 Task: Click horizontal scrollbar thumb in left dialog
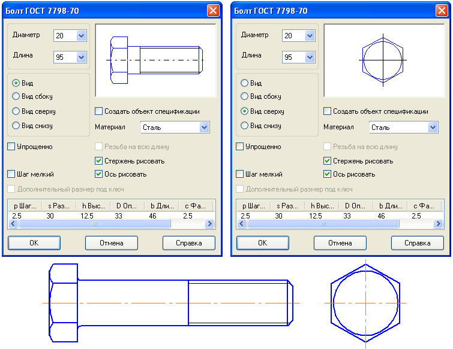point(94,224)
